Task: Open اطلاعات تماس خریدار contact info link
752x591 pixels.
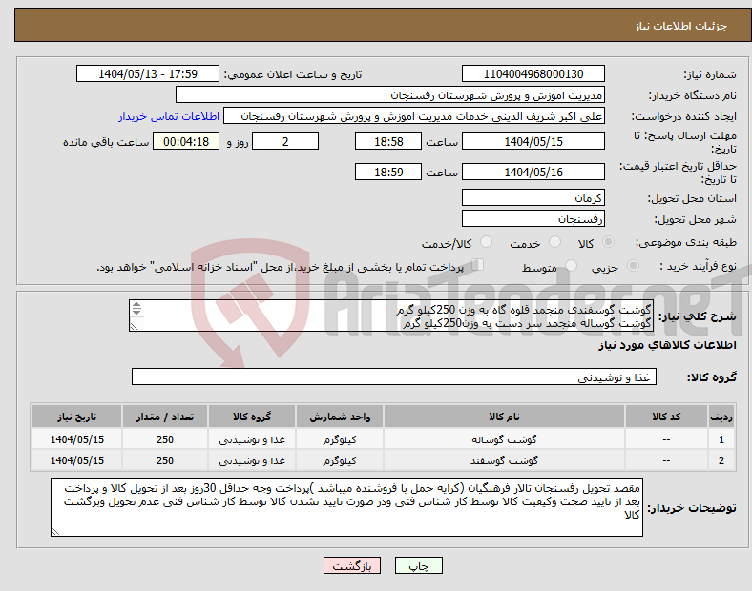Action: tap(169, 116)
